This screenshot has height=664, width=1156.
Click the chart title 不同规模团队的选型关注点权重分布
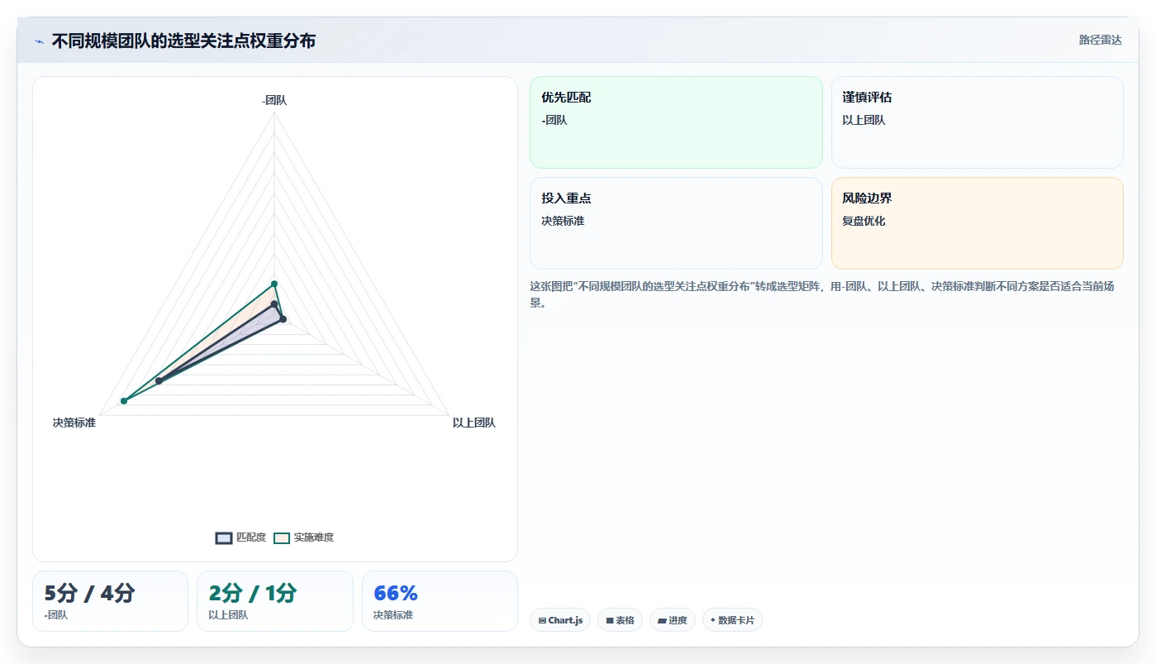[183, 41]
